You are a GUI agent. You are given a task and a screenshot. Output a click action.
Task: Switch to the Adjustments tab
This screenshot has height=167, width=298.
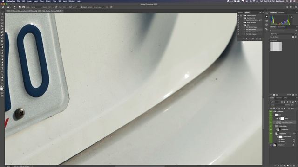(281, 27)
